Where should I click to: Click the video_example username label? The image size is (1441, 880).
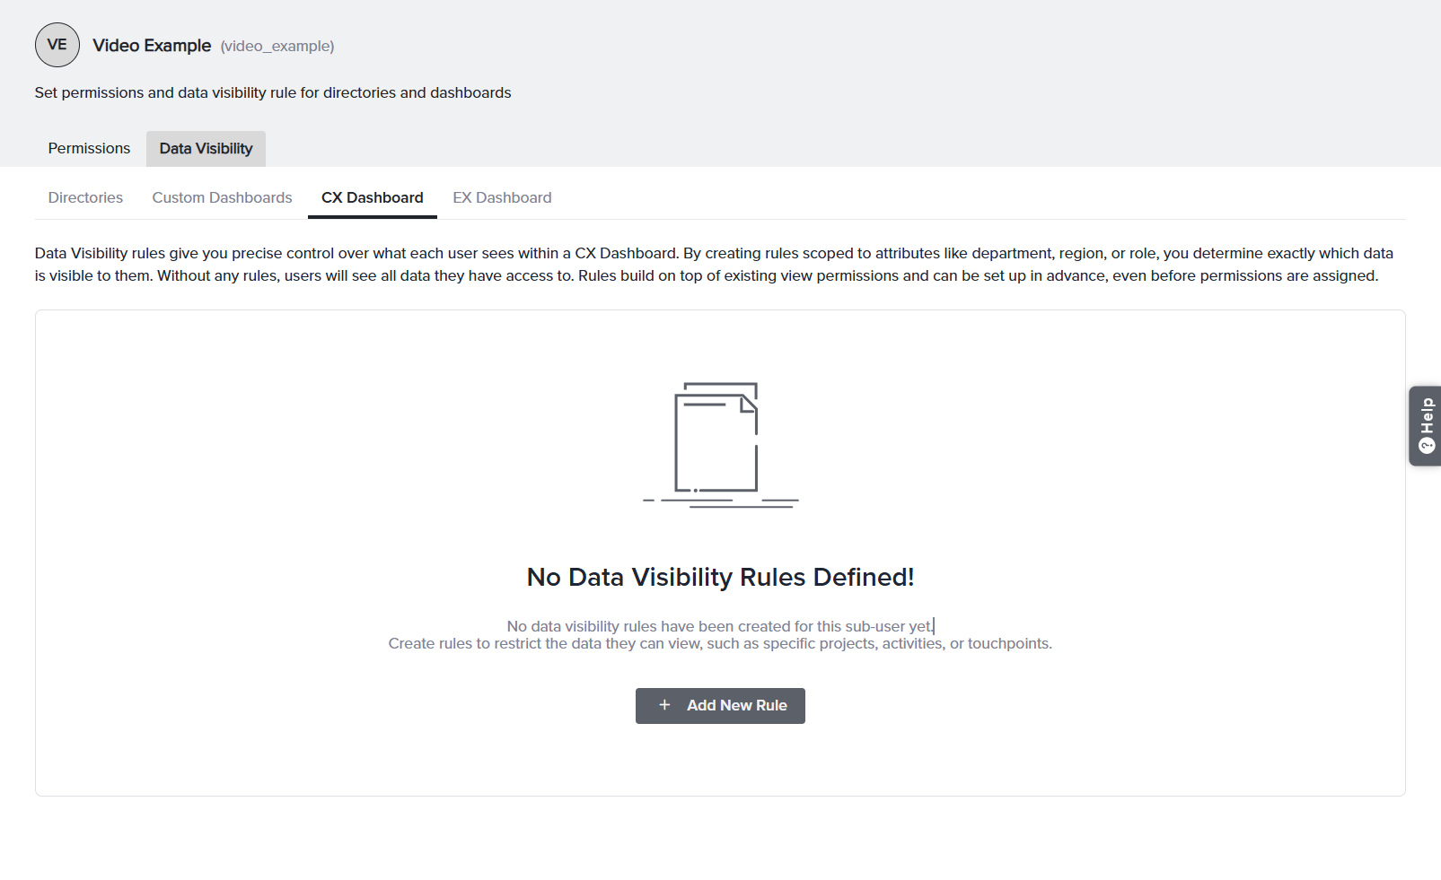click(277, 47)
